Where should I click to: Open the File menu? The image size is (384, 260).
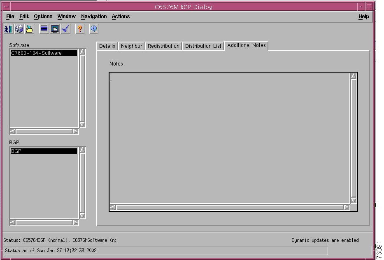pyautogui.click(x=10, y=16)
